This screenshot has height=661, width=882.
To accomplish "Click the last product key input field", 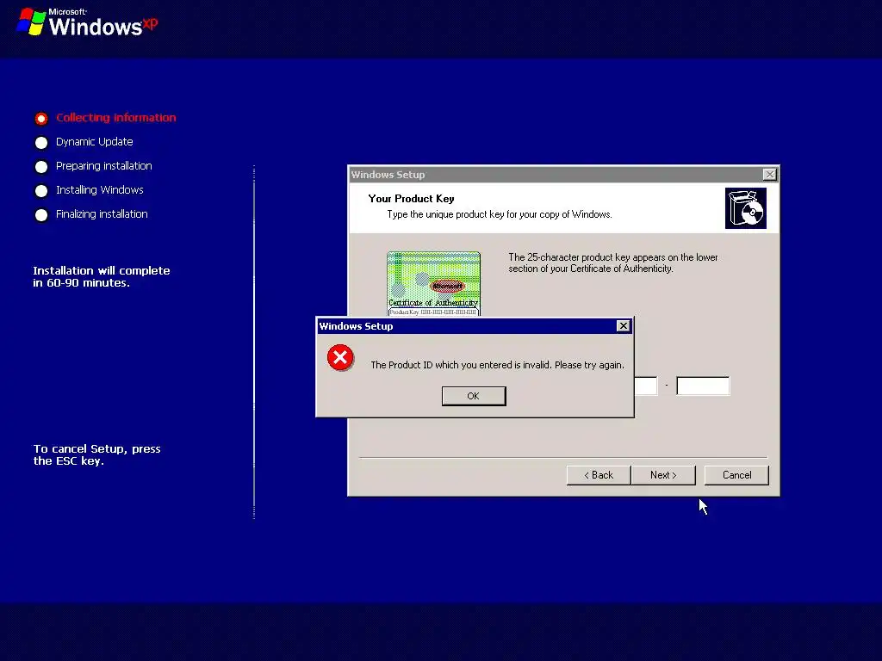I will point(703,386).
